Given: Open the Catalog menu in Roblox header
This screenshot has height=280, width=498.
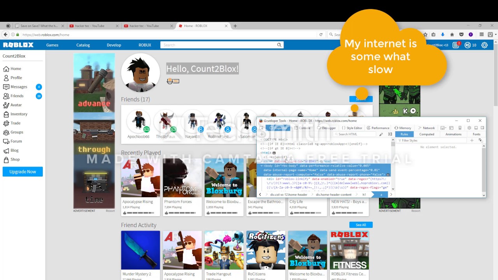Looking at the screenshot, I should (x=83, y=45).
